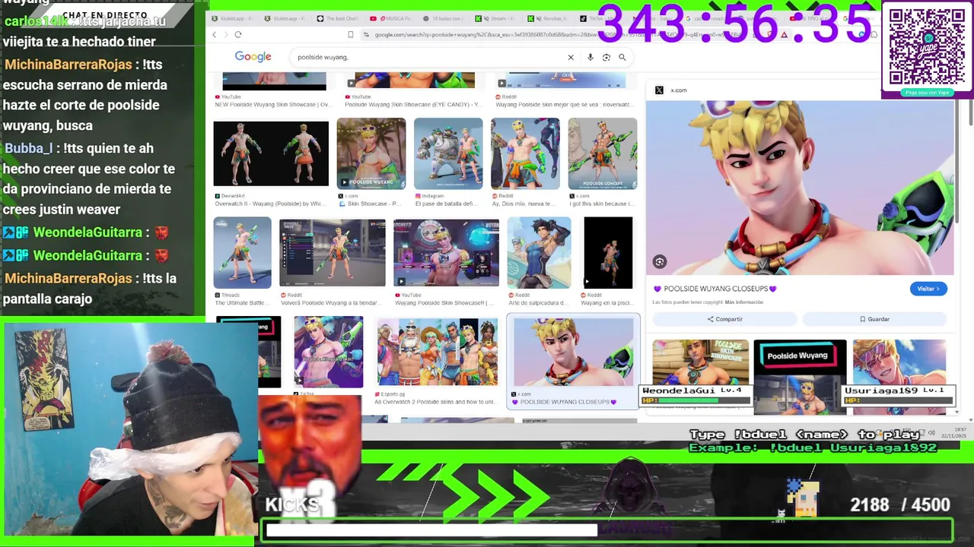Switch to 'The best Chat' browser tab

point(338,18)
